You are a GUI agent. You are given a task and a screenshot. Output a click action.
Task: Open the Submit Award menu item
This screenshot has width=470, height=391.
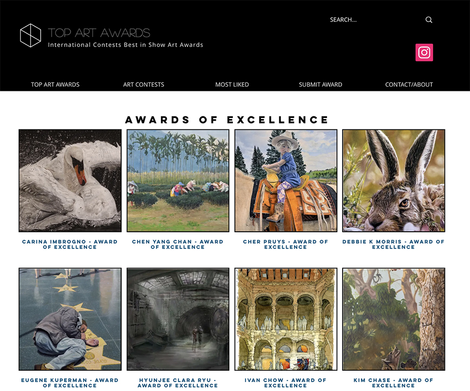click(321, 85)
